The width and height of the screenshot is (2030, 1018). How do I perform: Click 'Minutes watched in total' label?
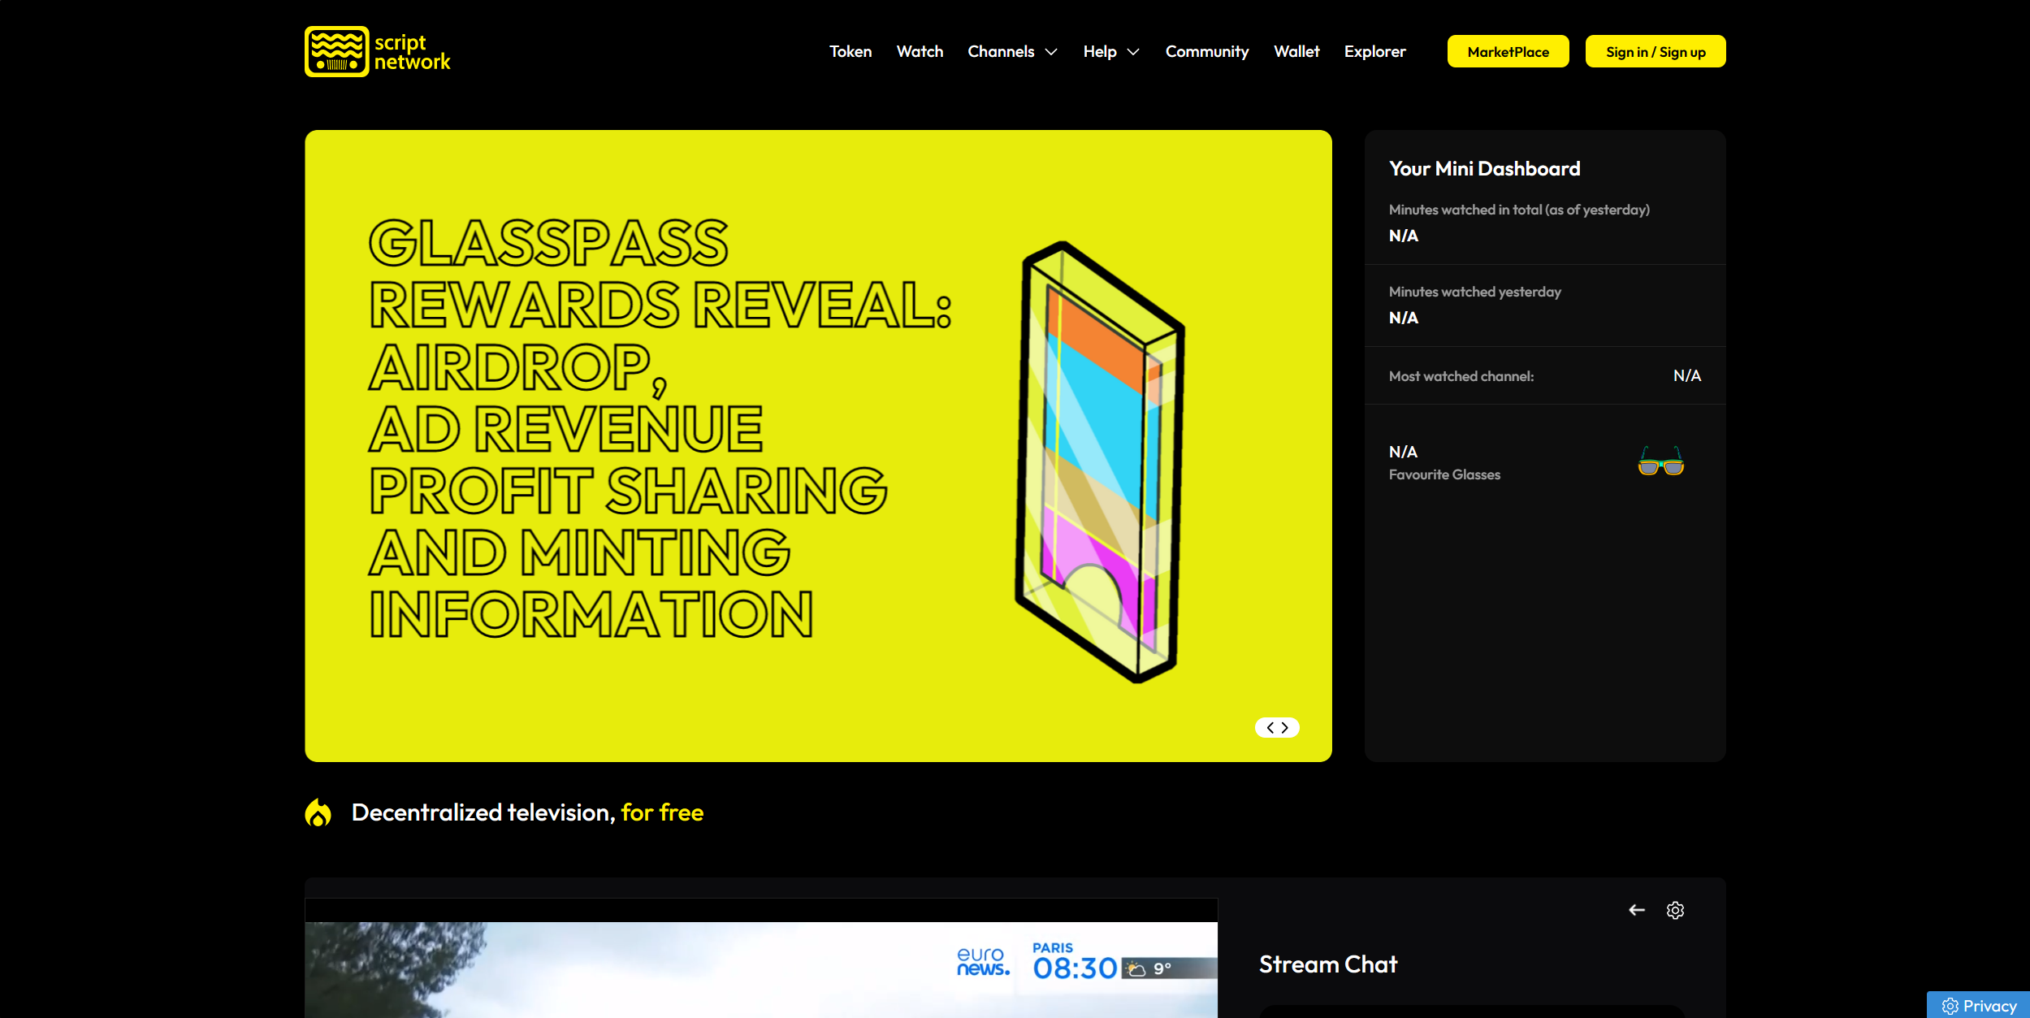pos(1518,210)
